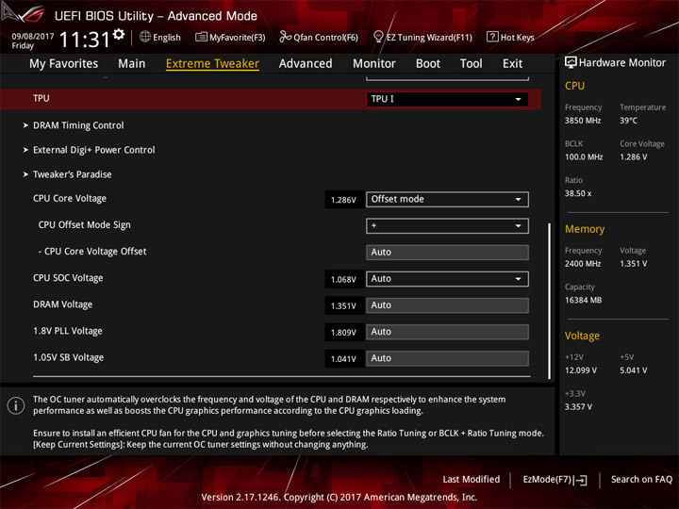Screen dimensions: 679x509
Task: Click the 1.351V DRAM voltage reading
Action: 343,306
